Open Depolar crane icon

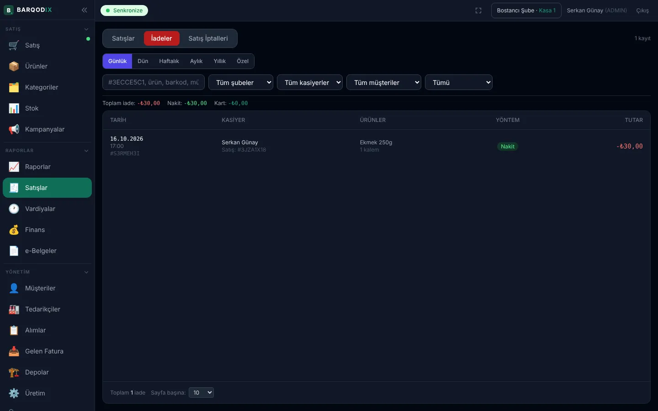click(x=14, y=372)
